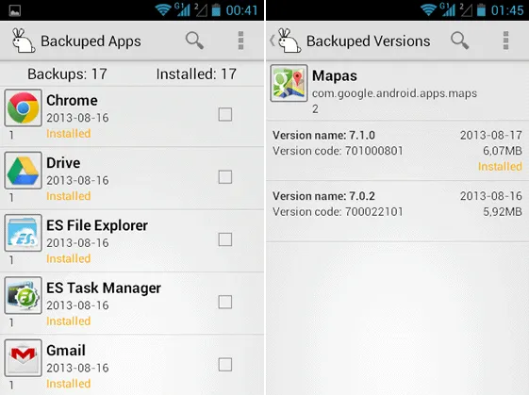Viewport: 529px width, 395px height.
Task: Tap the Chrome app icon
Action: tap(24, 108)
